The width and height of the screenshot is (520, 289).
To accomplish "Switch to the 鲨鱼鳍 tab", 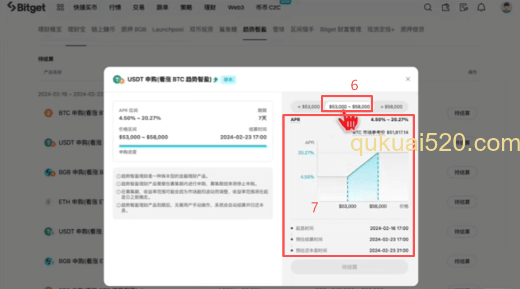I will tap(228, 30).
